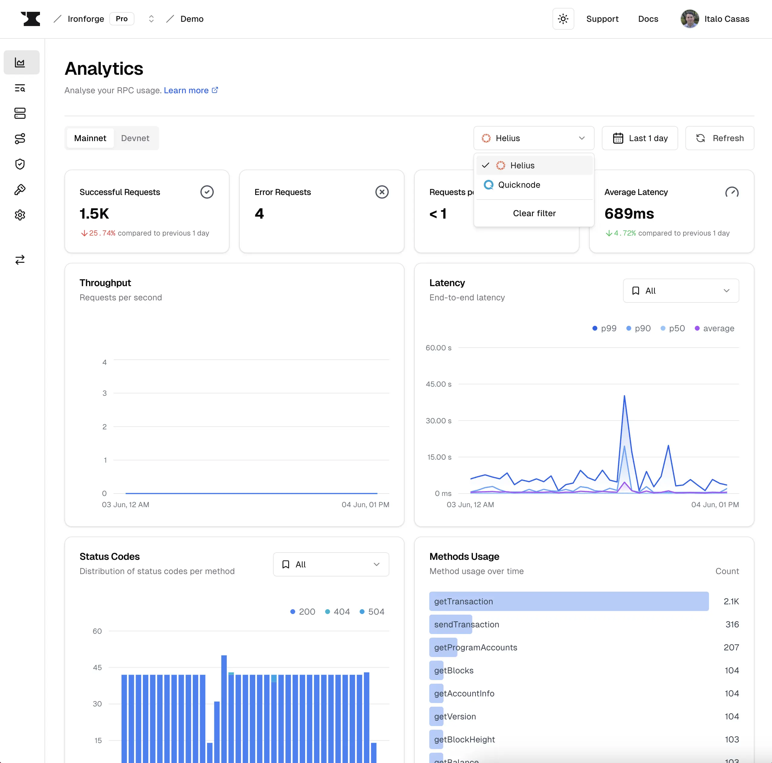Open the Learn more link

tap(186, 90)
